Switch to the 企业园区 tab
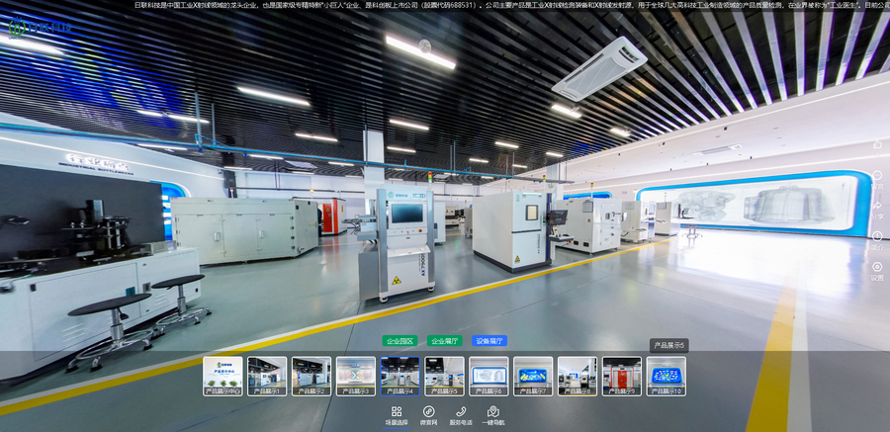Viewport: 890px width, 432px height. pyautogui.click(x=400, y=341)
